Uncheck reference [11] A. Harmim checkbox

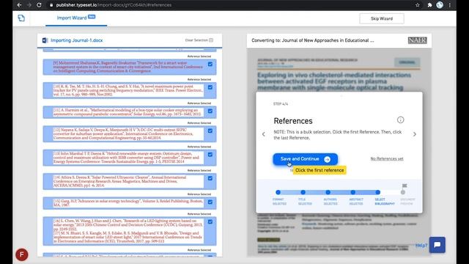(x=210, y=111)
